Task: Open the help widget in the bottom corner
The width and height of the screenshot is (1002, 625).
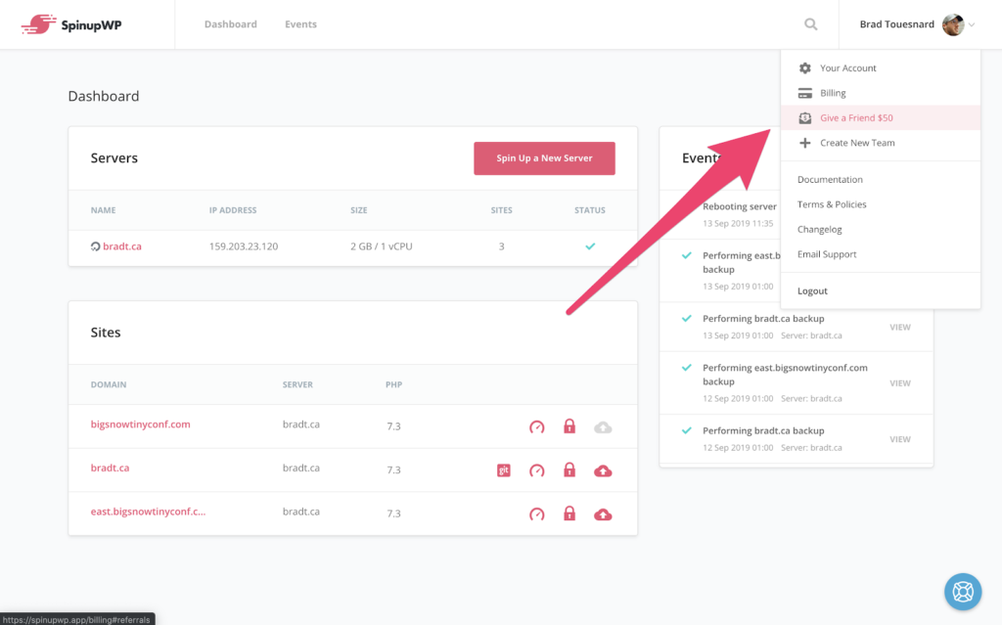Action: coord(962,591)
